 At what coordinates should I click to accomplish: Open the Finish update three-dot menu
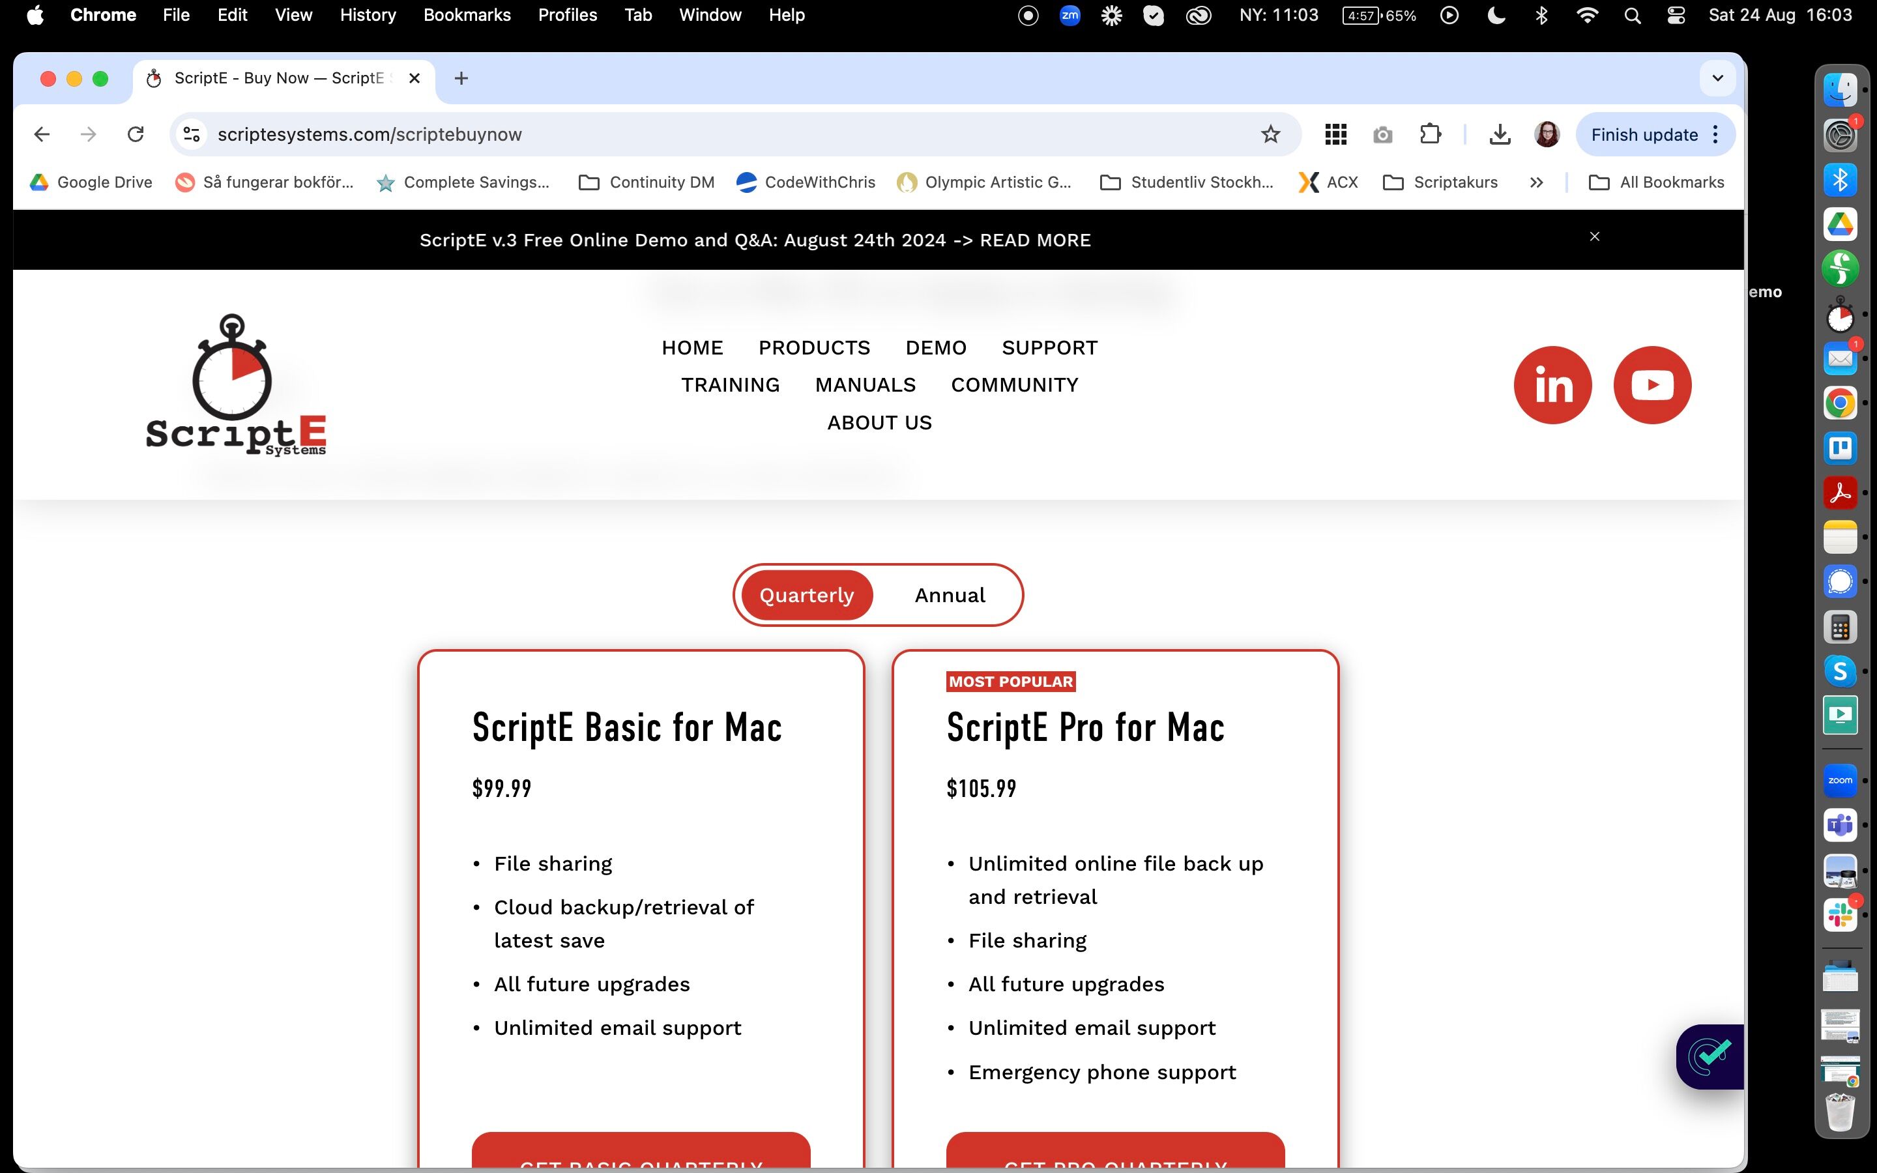coord(1715,134)
